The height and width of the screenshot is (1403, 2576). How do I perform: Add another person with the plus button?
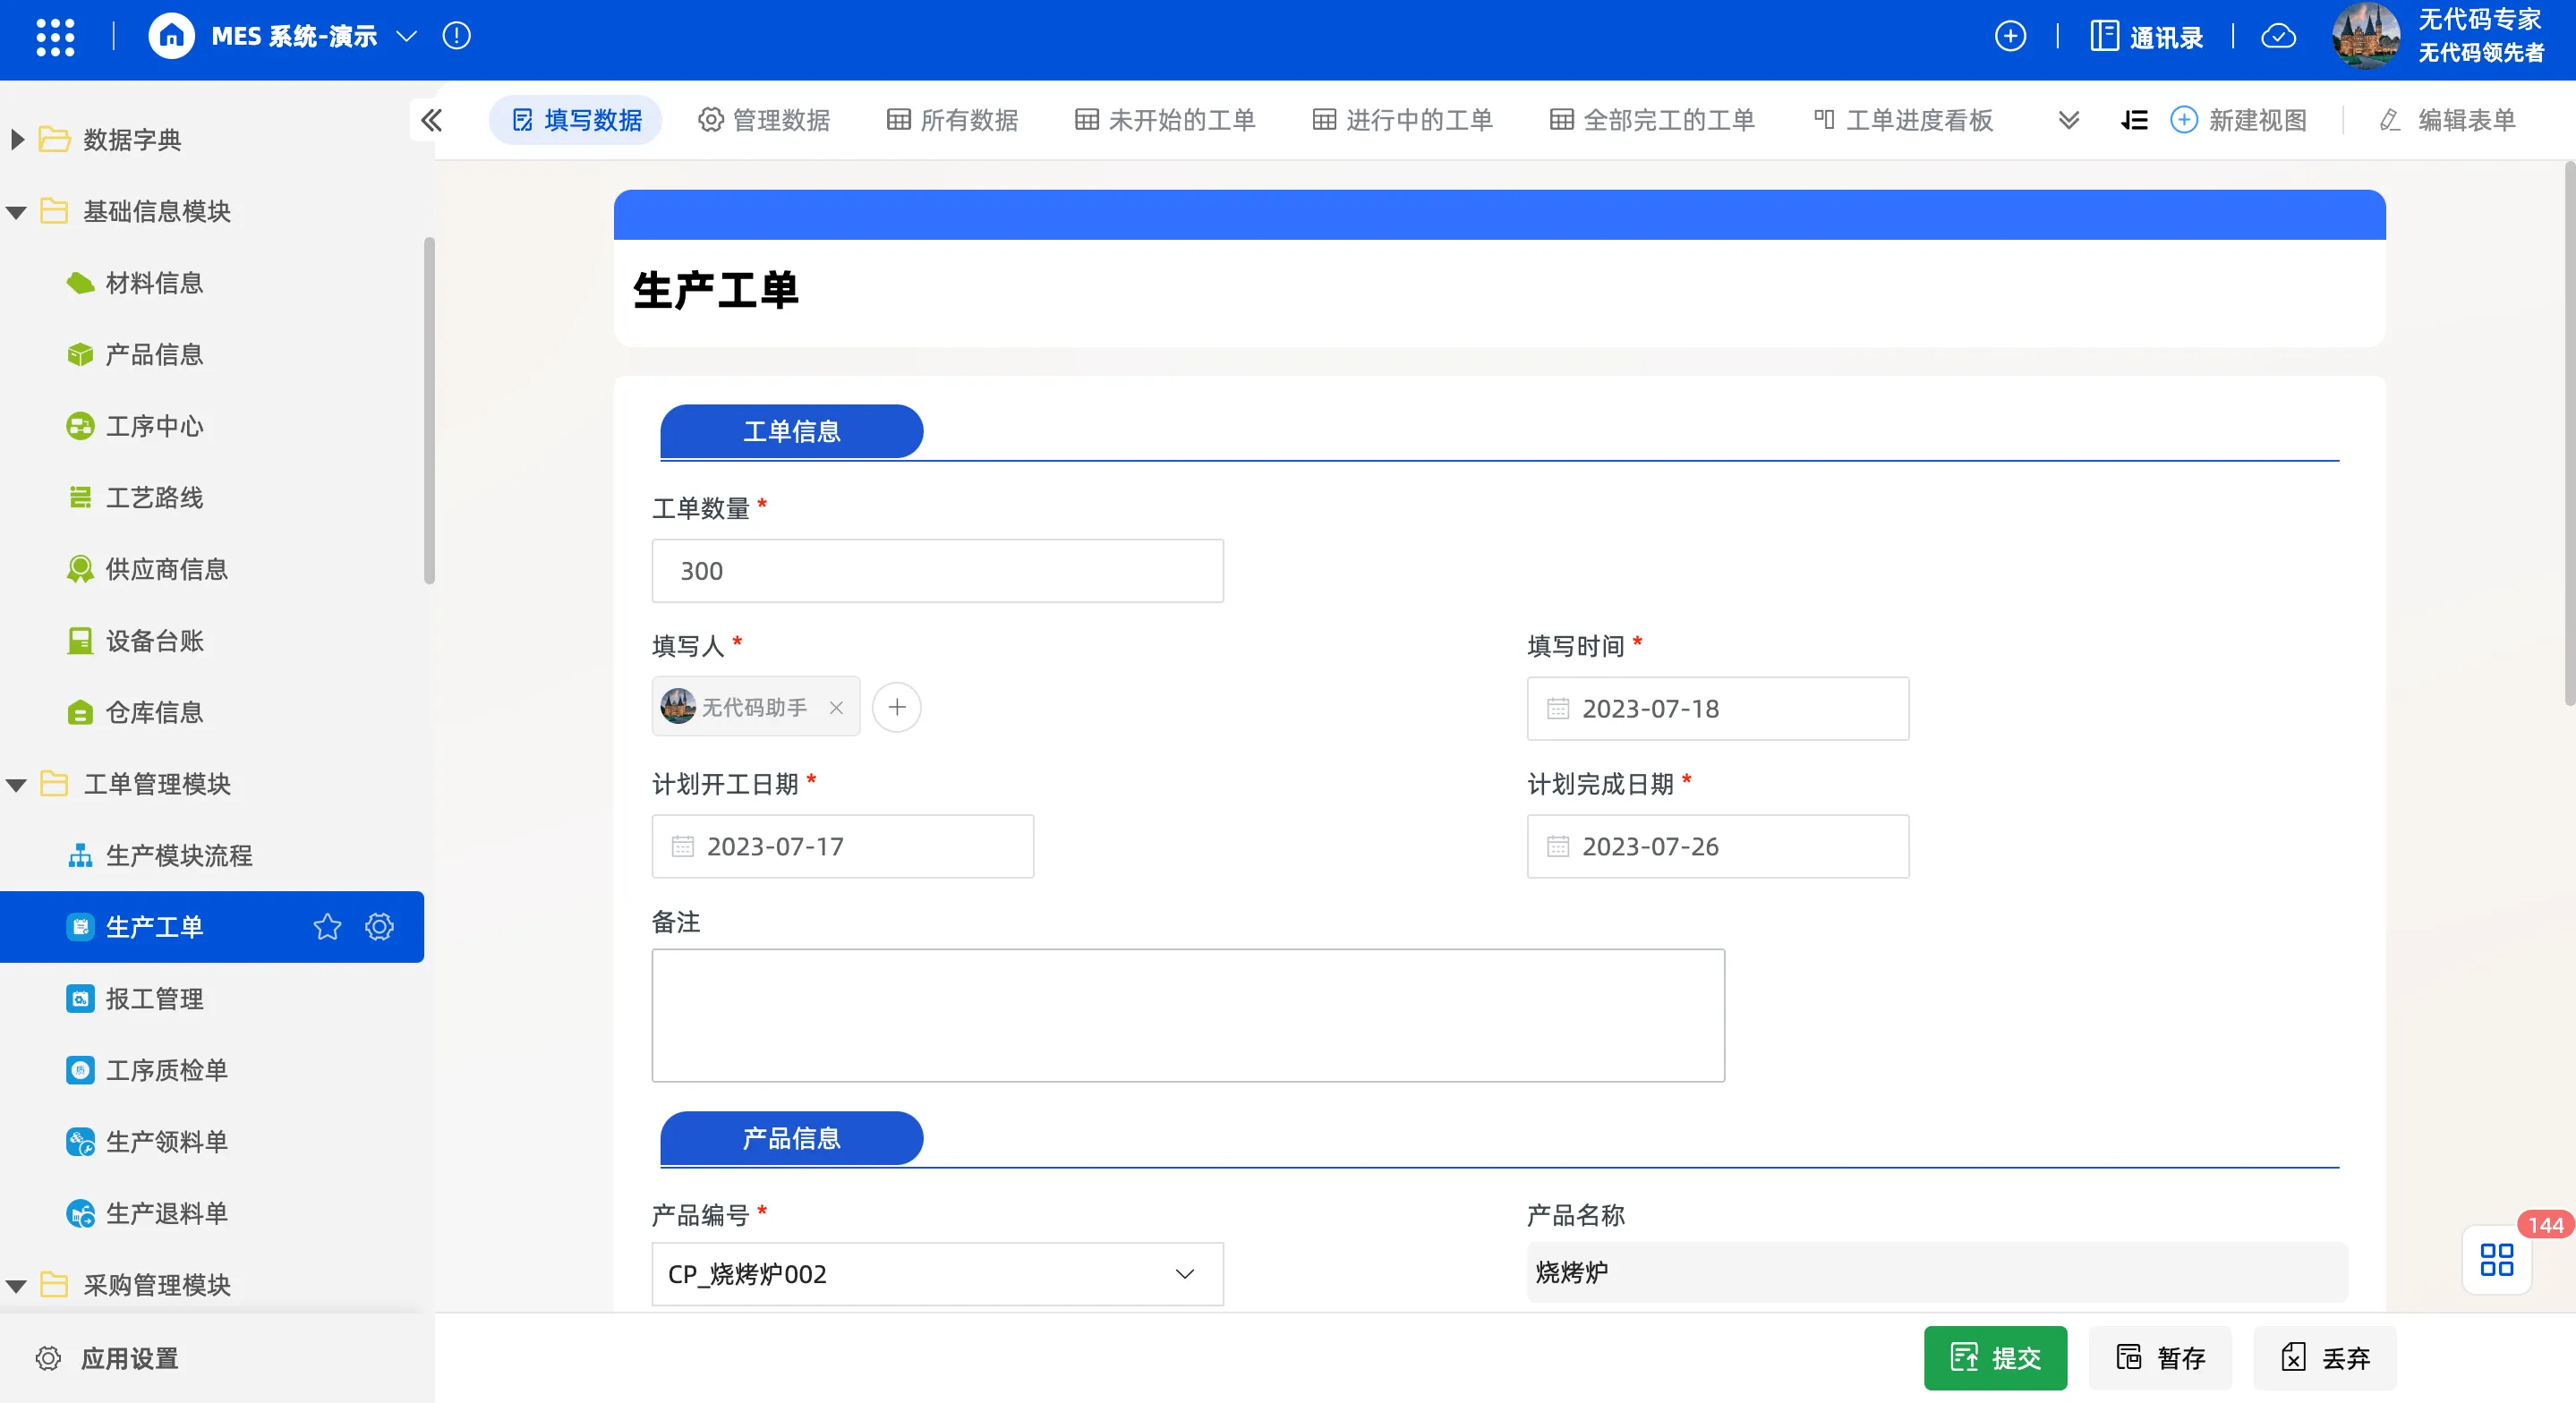point(896,708)
